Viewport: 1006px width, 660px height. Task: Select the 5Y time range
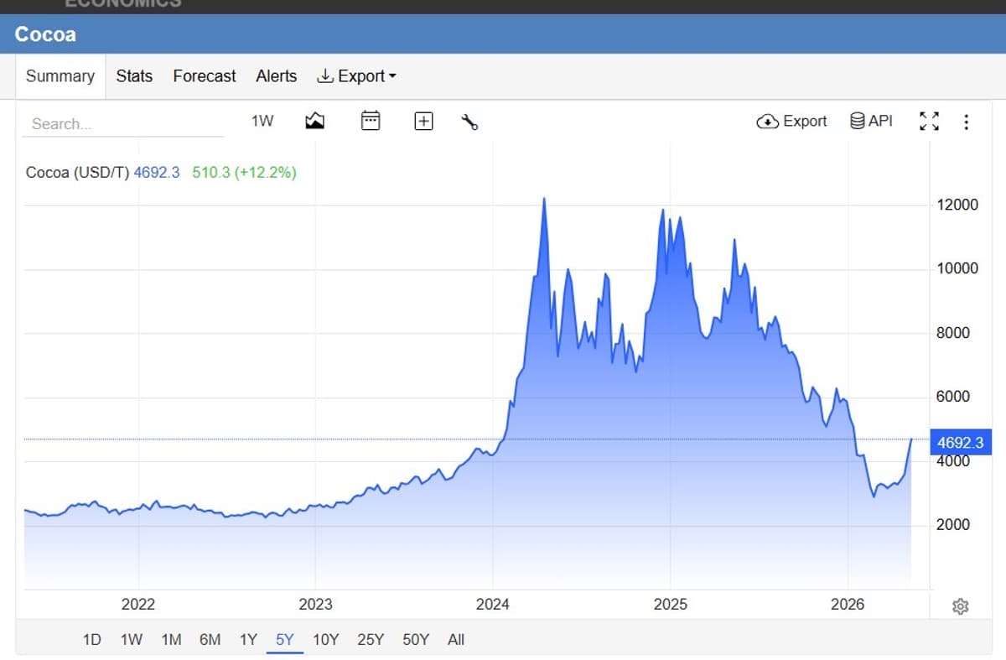(285, 640)
